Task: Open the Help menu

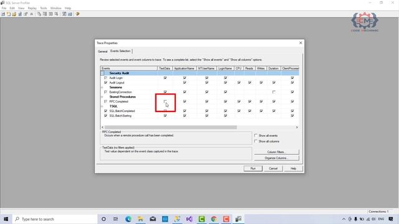Action: tap(68, 8)
